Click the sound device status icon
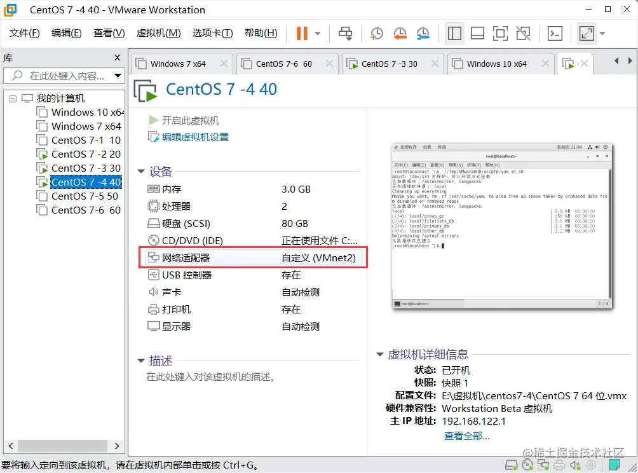 coord(575,465)
